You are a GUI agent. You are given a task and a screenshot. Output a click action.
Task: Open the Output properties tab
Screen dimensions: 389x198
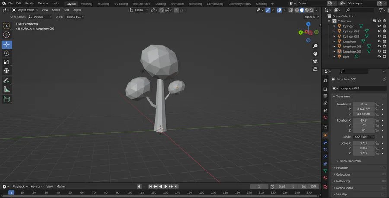(x=325, y=96)
